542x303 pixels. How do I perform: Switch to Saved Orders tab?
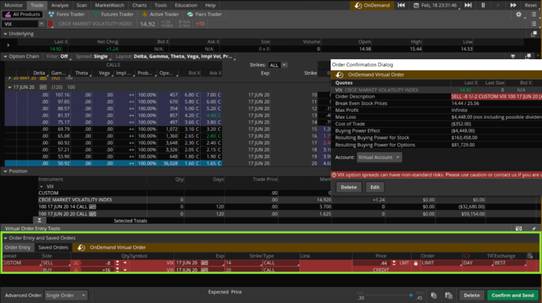(53, 247)
